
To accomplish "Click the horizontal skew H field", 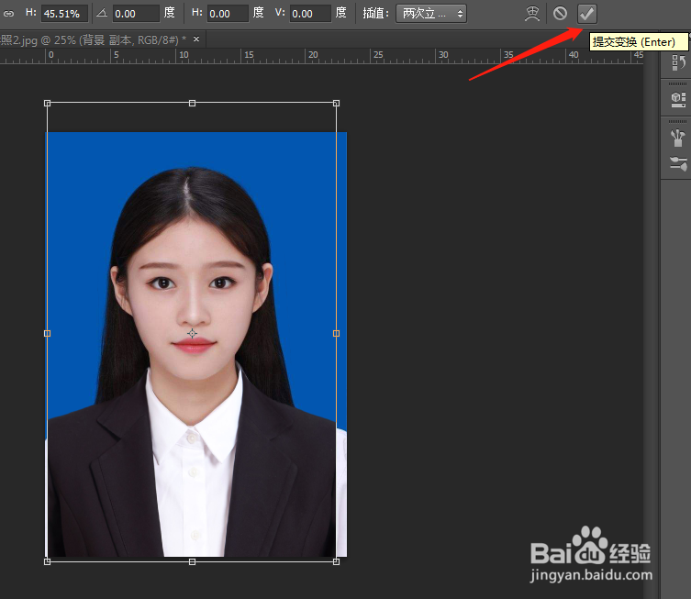I will tap(228, 14).
